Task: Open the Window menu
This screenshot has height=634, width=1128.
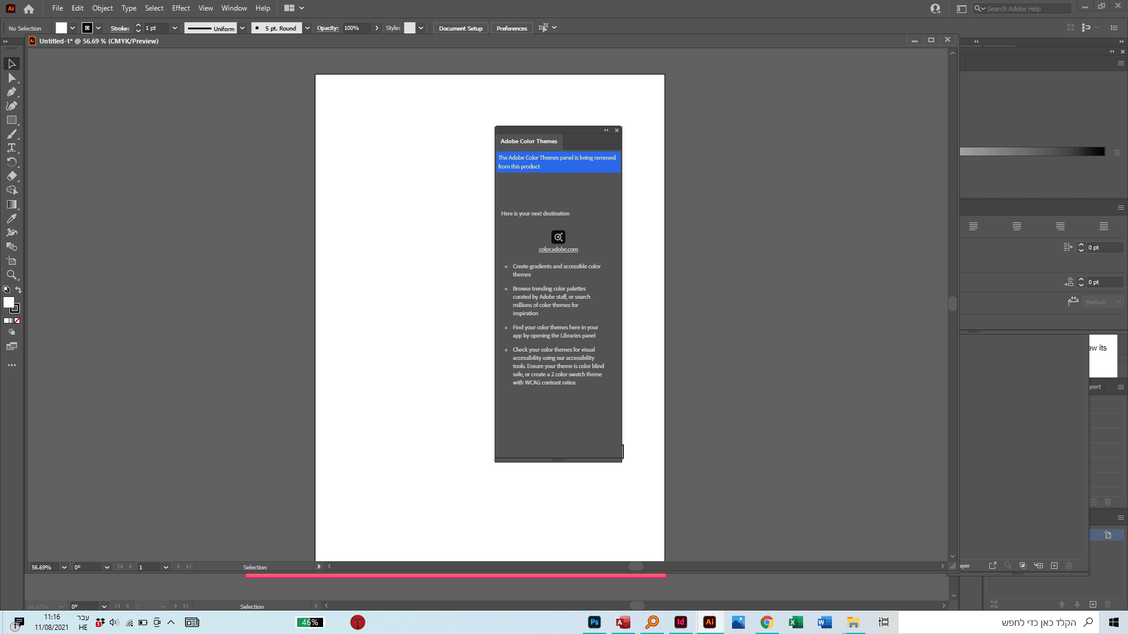Action: [x=234, y=8]
